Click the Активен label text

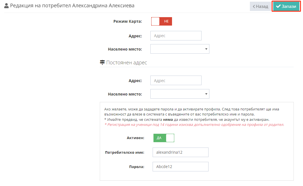pyautogui.click(x=135, y=138)
